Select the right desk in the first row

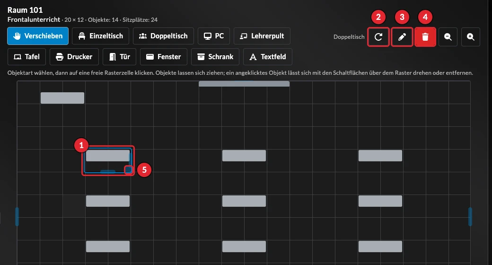[x=380, y=156]
